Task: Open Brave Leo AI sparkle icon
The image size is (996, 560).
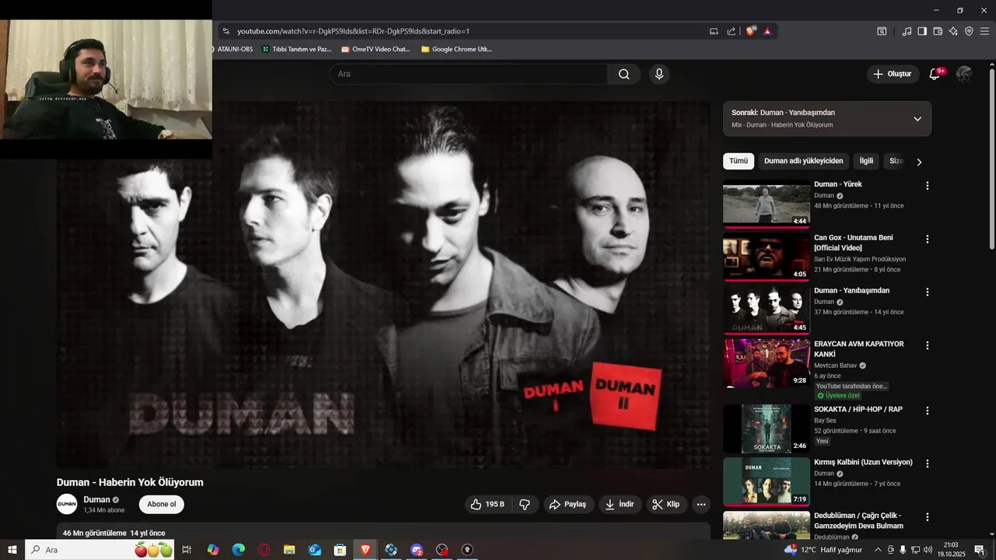Action: click(953, 31)
